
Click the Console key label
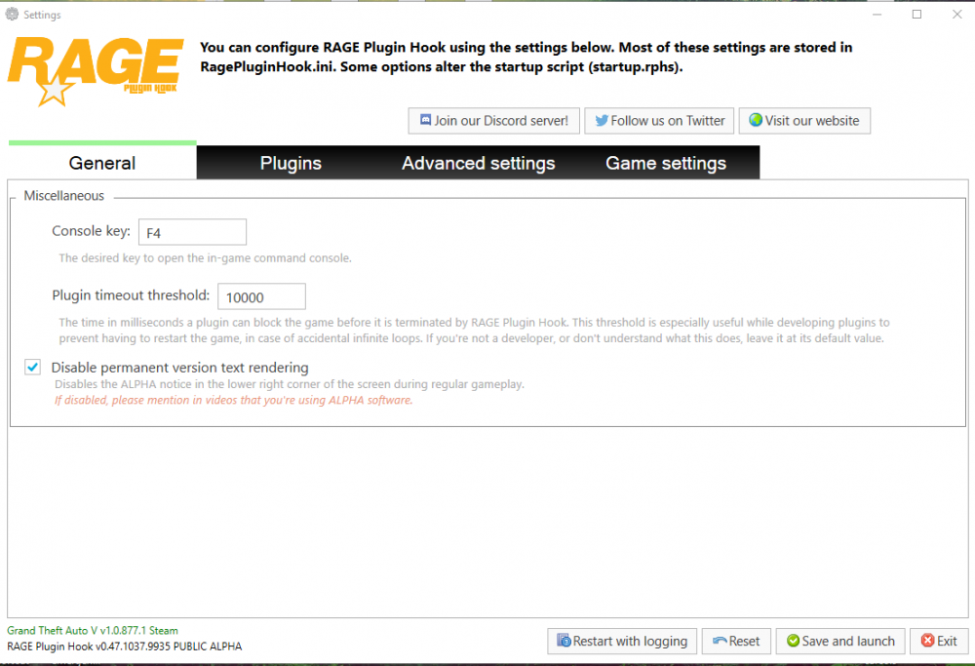point(91,231)
